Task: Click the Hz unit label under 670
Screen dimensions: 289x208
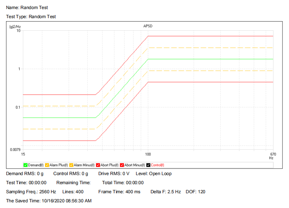Action: (271, 158)
